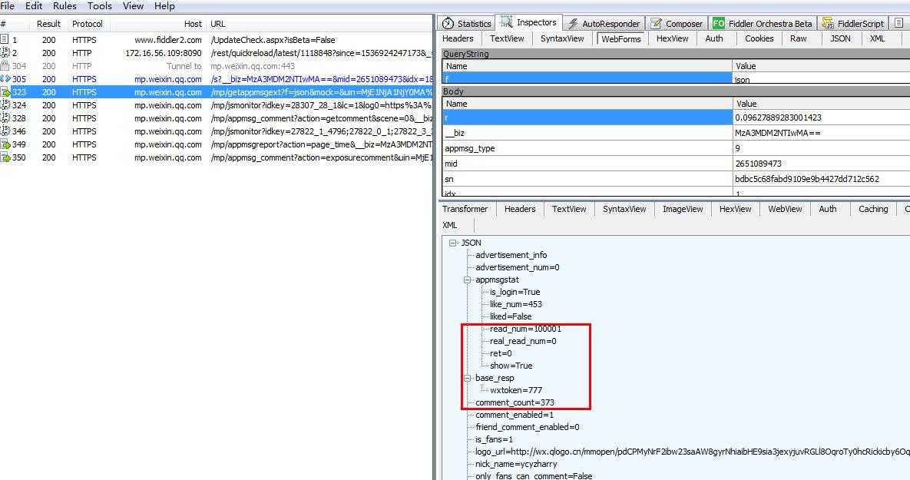Select the wxtoken=777 tree item
This screenshot has height=480, width=910.
tap(515, 390)
